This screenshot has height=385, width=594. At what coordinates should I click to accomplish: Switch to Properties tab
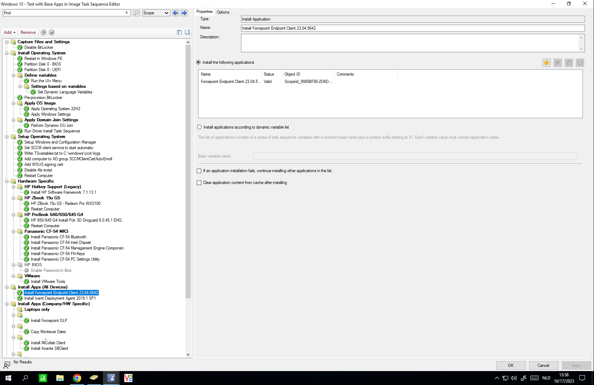[x=204, y=11]
